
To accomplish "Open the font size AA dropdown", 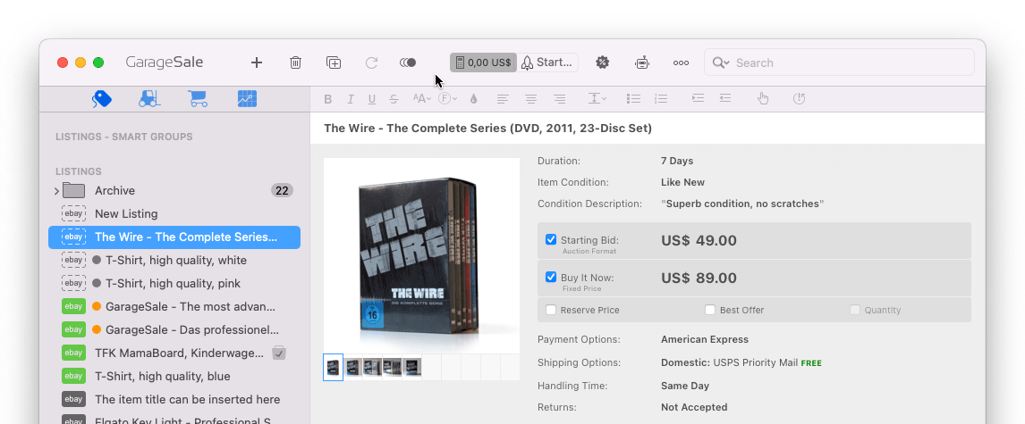I will (421, 98).
